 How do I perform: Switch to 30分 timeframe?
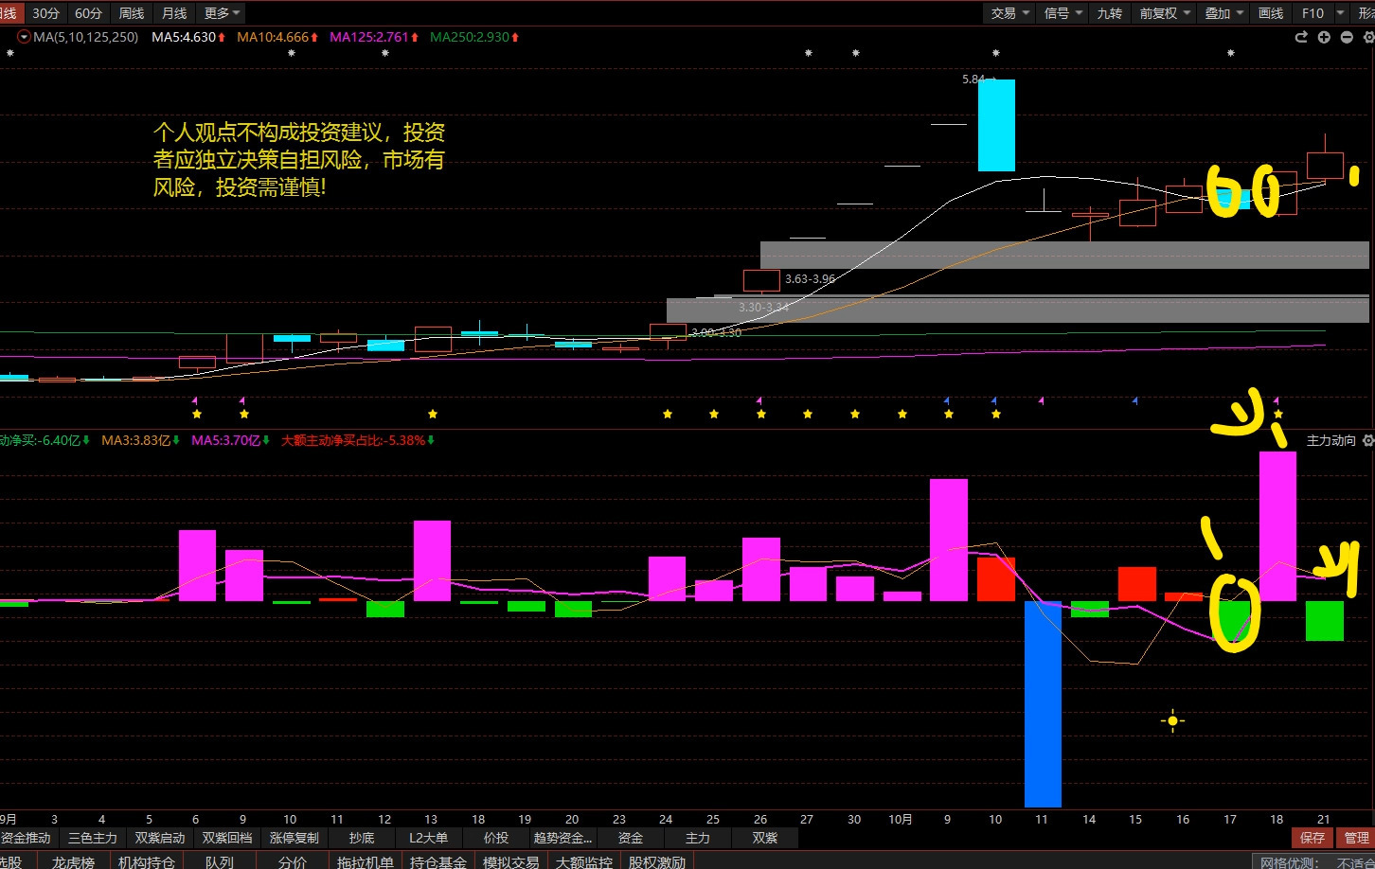pyautogui.click(x=45, y=12)
